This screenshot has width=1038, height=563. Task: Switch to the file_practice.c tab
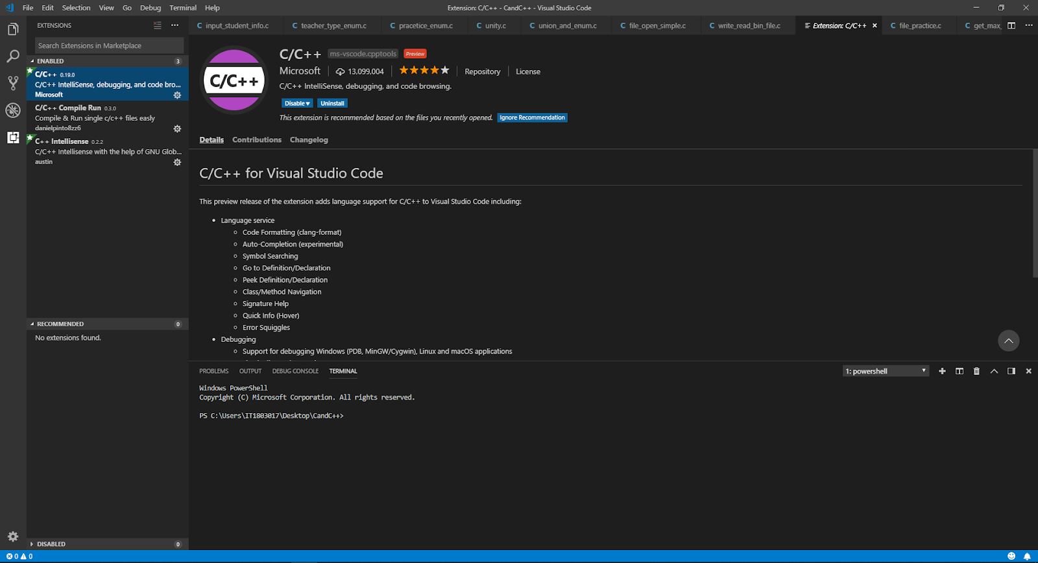tap(919, 26)
